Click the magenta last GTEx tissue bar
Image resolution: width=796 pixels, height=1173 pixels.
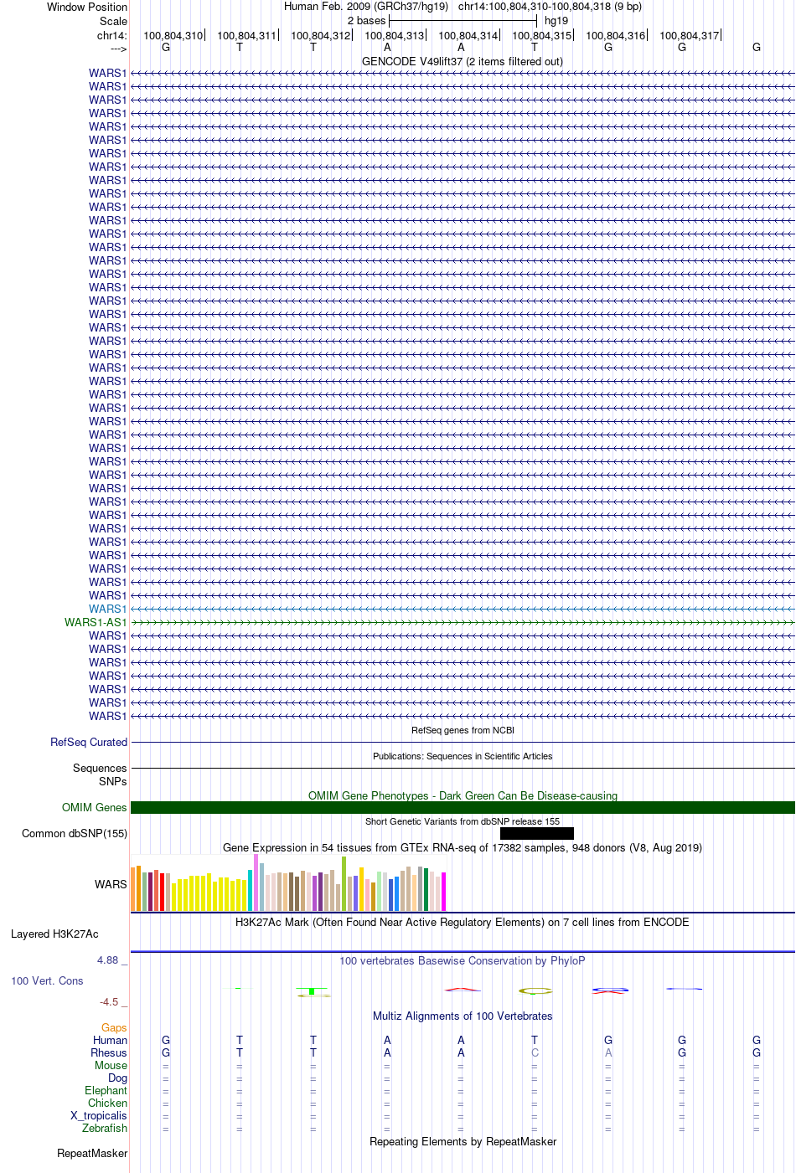(x=444, y=892)
